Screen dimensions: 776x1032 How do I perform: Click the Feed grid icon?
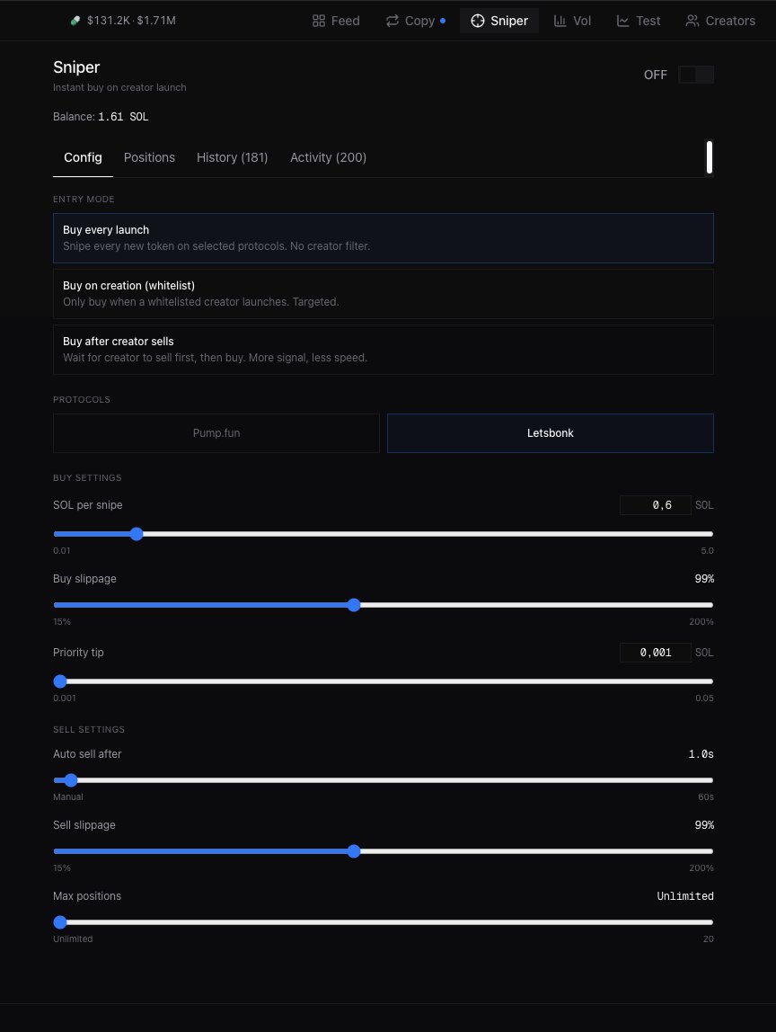[318, 21]
